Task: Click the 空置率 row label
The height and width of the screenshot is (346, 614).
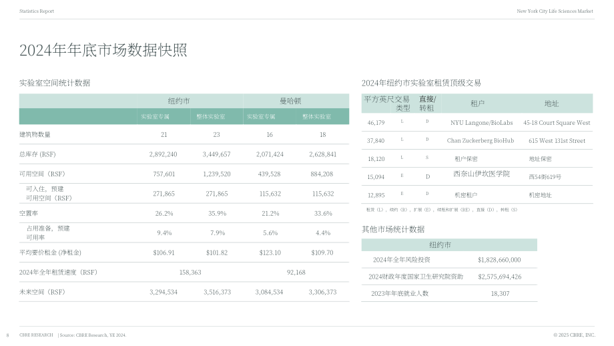Action: click(29, 213)
